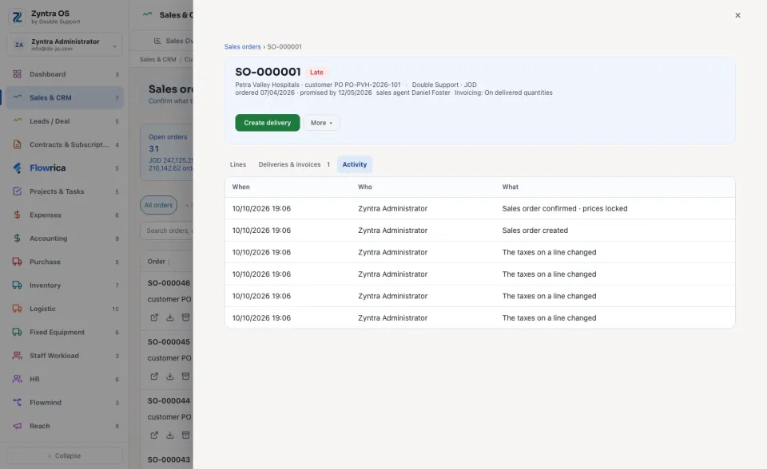Viewport: 767px width, 469px height.
Task: Switch to the Lines tab
Action: 238,164
